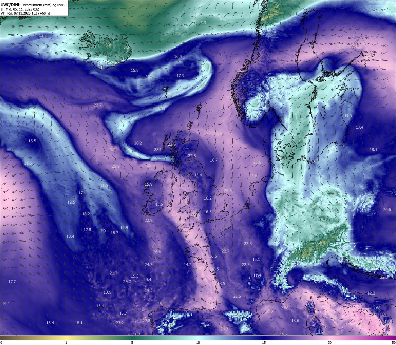Viewport: 396px width, 345px height.
Task: Click the 14.5 value label
Action: click(x=148, y=290)
